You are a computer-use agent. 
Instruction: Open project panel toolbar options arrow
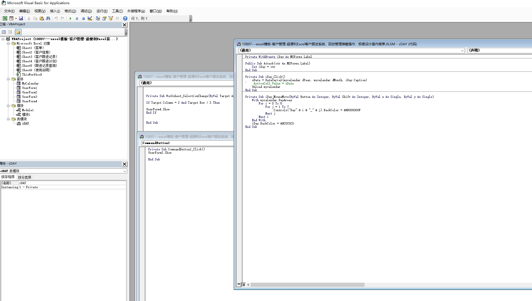pyautogui.click(x=126, y=32)
